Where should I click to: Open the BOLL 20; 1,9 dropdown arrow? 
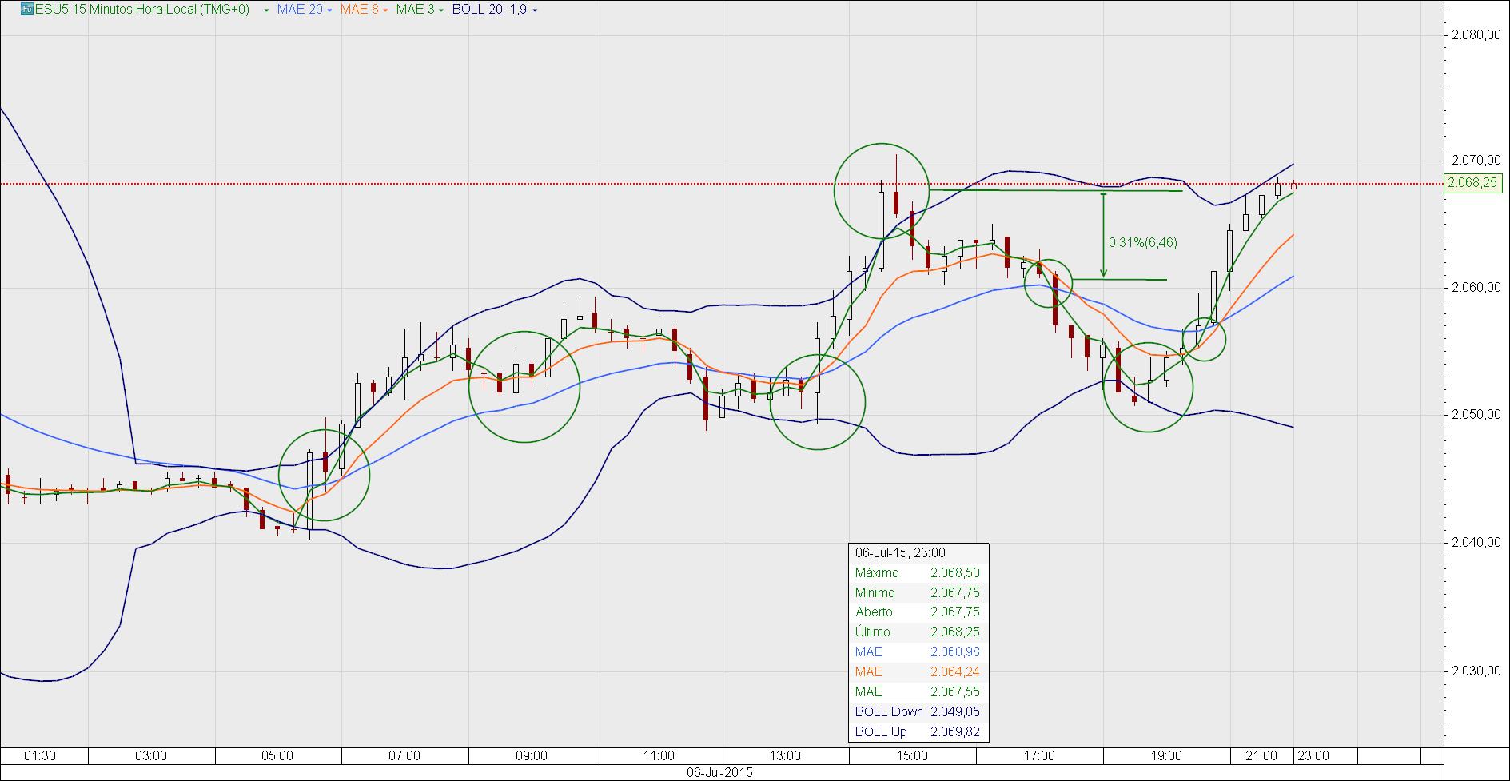coord(535,11)
